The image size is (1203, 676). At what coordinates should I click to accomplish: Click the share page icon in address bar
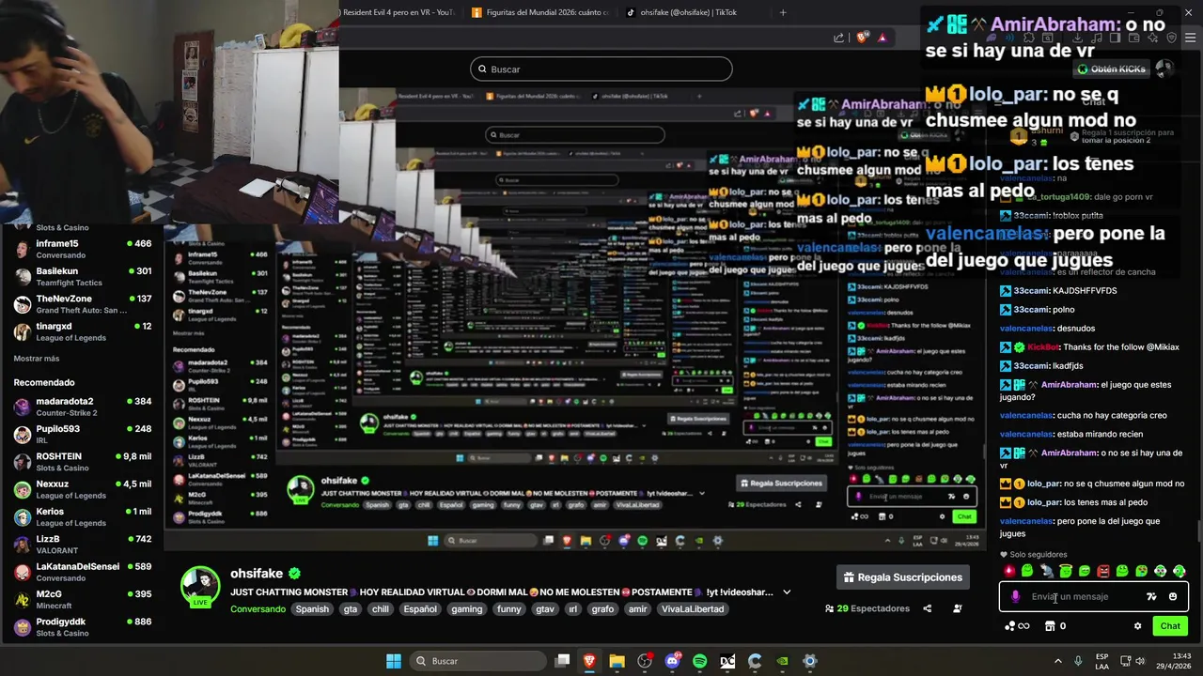click(x=838, y=38)
